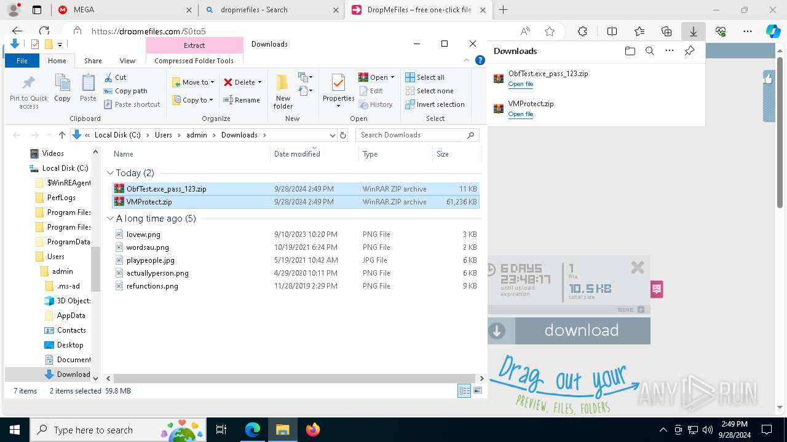Switch to details view layout icon
This screenshot has width=787, height=442.
click(464, 391)
